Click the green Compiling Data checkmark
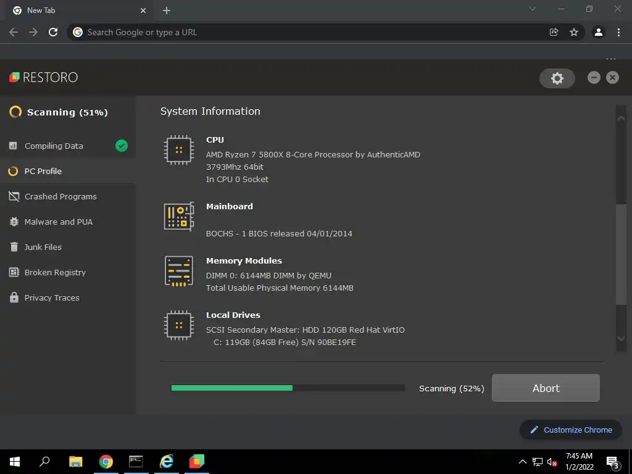 (122, 146)
